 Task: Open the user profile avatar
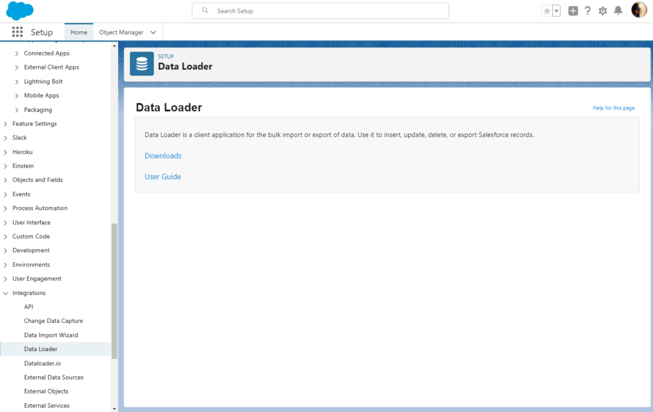pyautogui.click(x=639, y=10)
